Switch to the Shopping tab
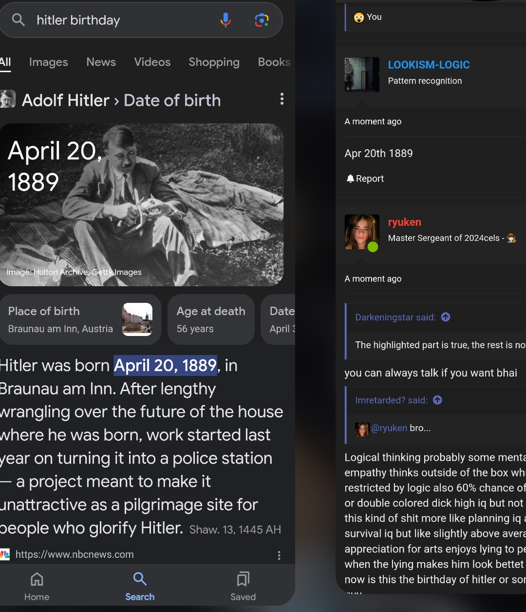 pos(214,62)
